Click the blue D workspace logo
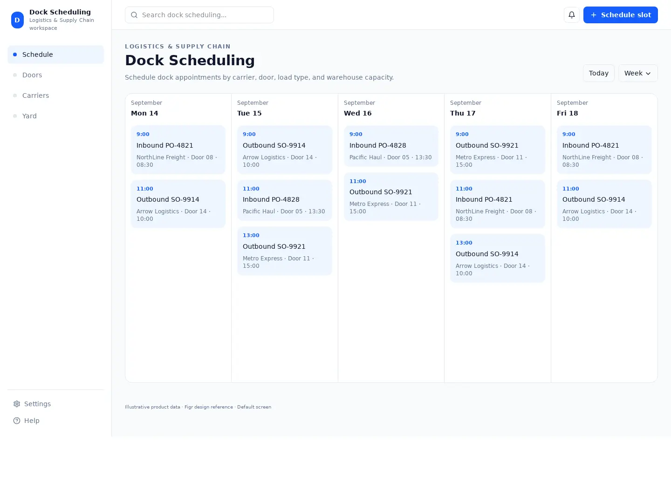The width and height of the screenshot is (671, 477). coord(17,20)
